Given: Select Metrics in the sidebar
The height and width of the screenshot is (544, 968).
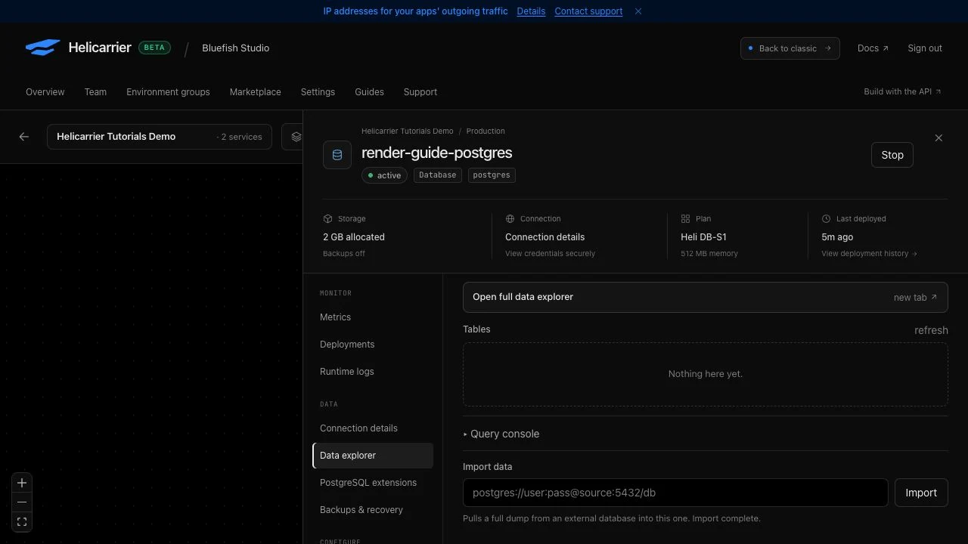Looking at the screenshot, I should point(373,317).
